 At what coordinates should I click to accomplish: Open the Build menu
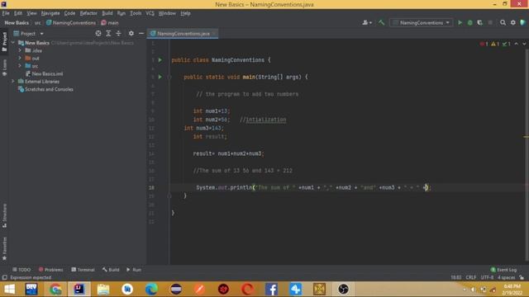pos(107,13)
